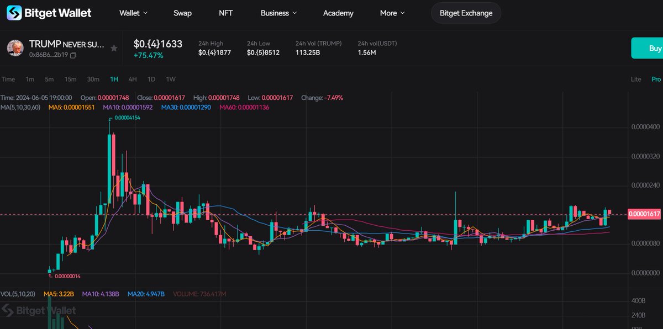The height and width of the screenshot is (329, 663).
Task: Click the 0.00004154 high price marker
Action: coord(128,118)
